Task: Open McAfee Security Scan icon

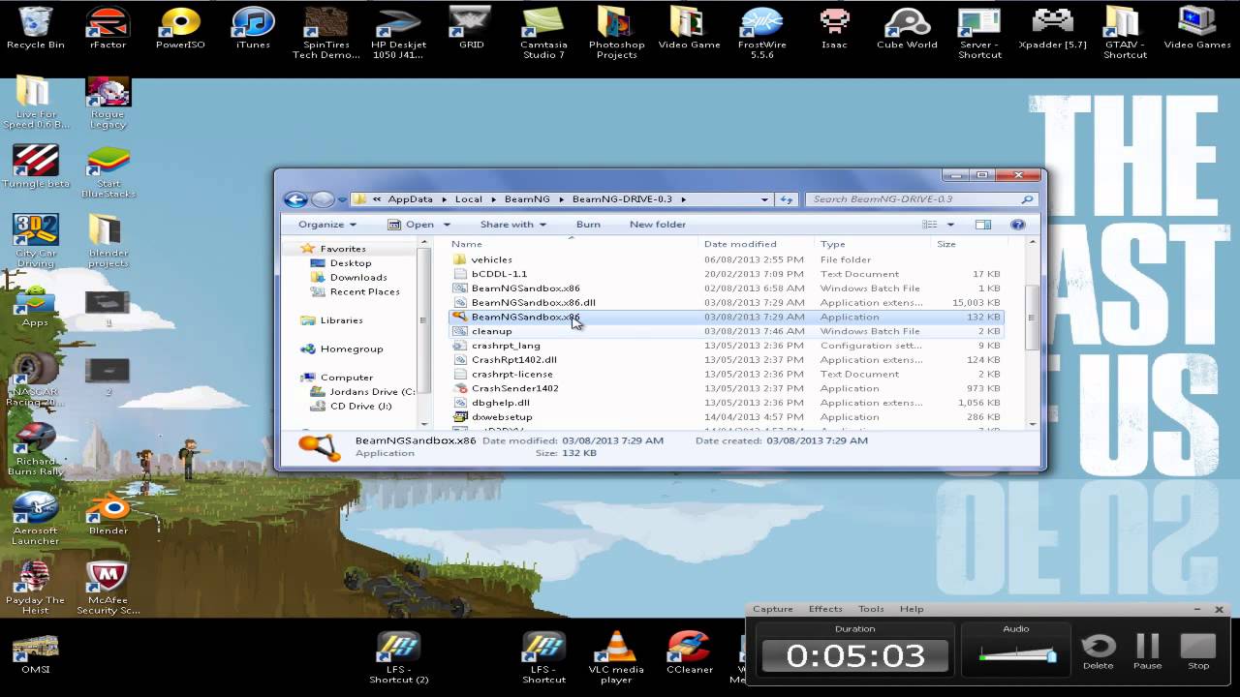Action: (x=108, y=587)
